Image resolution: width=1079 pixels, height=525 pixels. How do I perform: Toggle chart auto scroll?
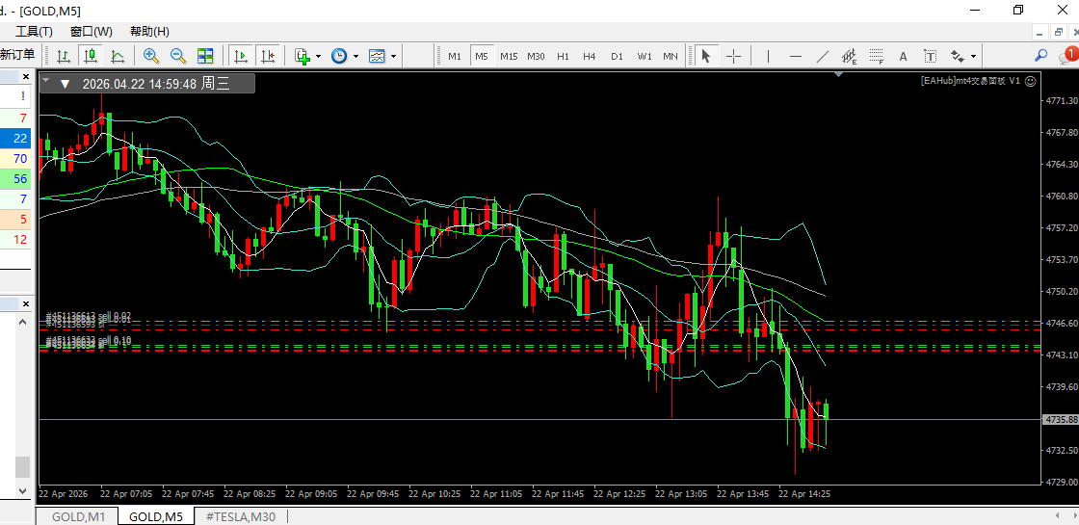pyautogui.click(x=240, y=57)
